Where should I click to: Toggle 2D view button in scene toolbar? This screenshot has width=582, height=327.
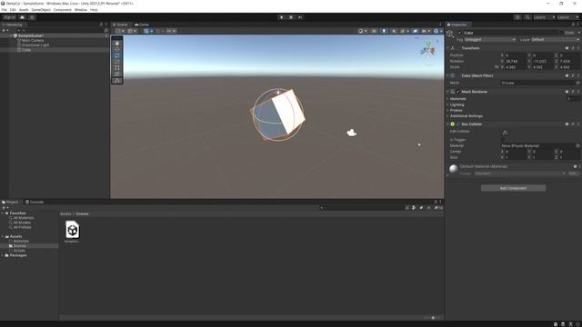(374, 31)
